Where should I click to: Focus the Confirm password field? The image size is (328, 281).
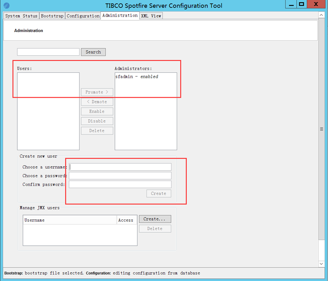[120, 185]
